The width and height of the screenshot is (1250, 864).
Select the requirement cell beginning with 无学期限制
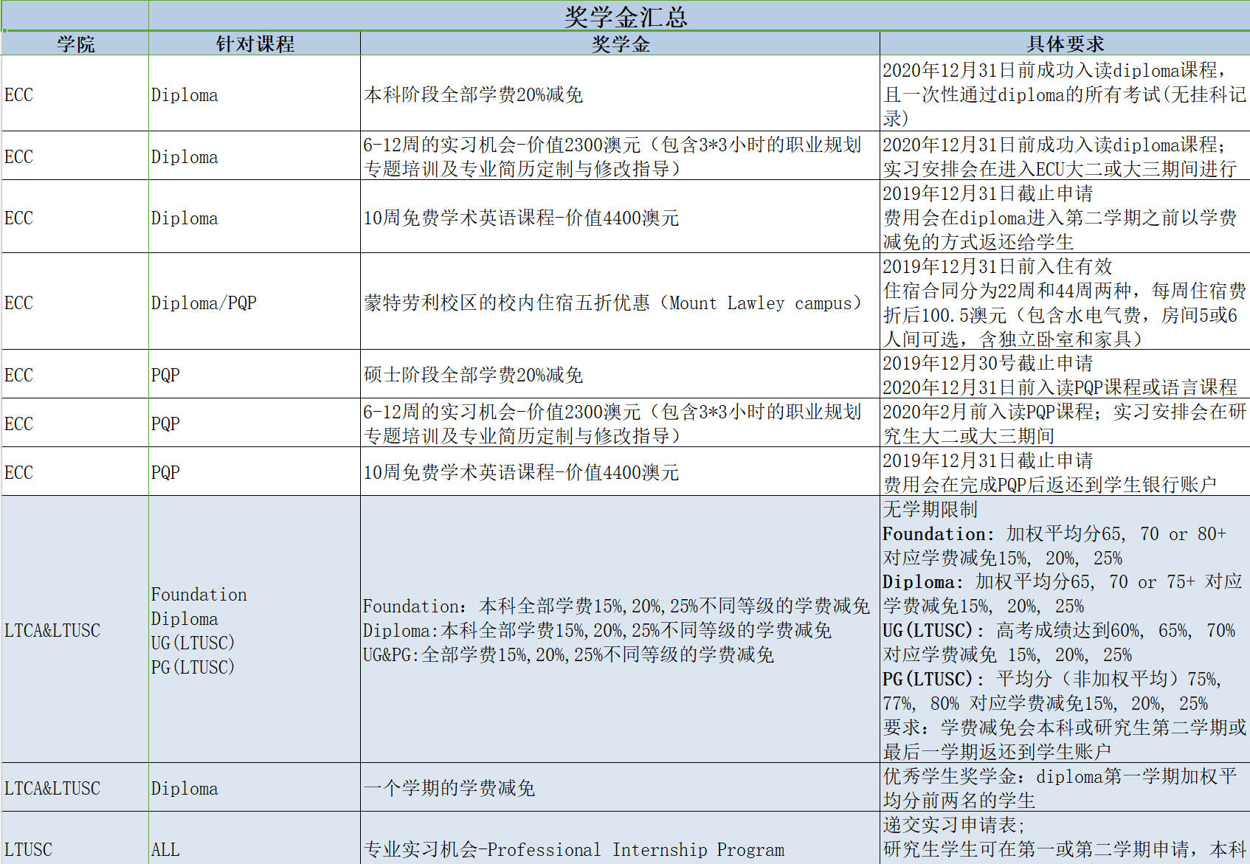(x=1065, y=630)
